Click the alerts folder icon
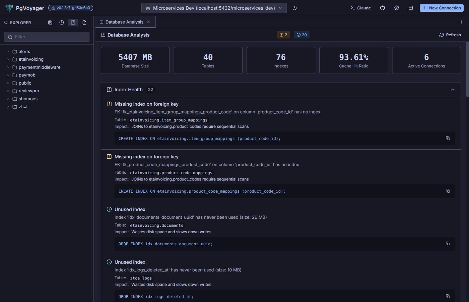Image resolution: width=469 pixels, height=302 pixels. click(x=15, y=52)
